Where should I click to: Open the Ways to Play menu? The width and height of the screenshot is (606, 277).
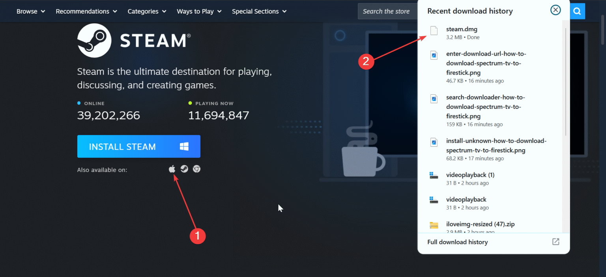pos(199,11)
